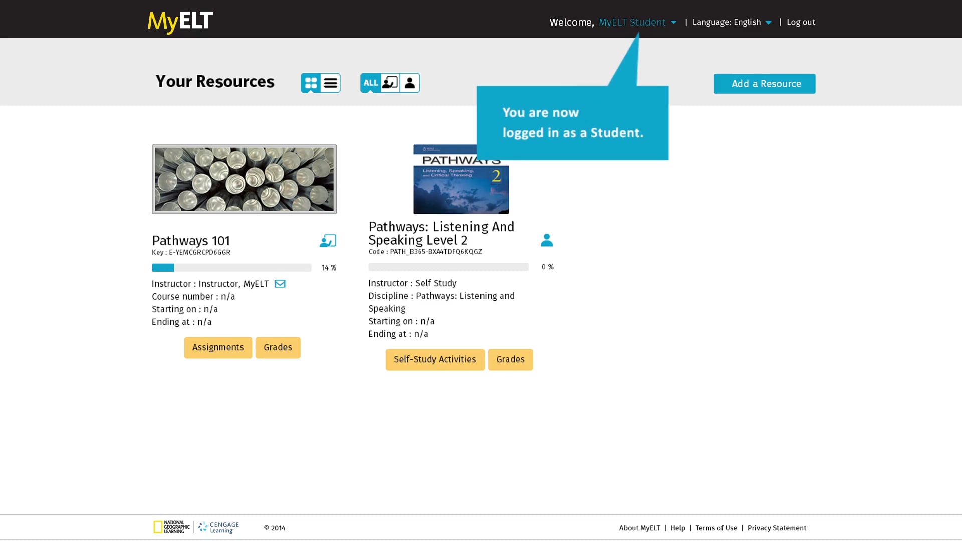Click Instructor : Self Study text
Image resolution: width=962 pixels, height=541 pixels.
point(412,283)
